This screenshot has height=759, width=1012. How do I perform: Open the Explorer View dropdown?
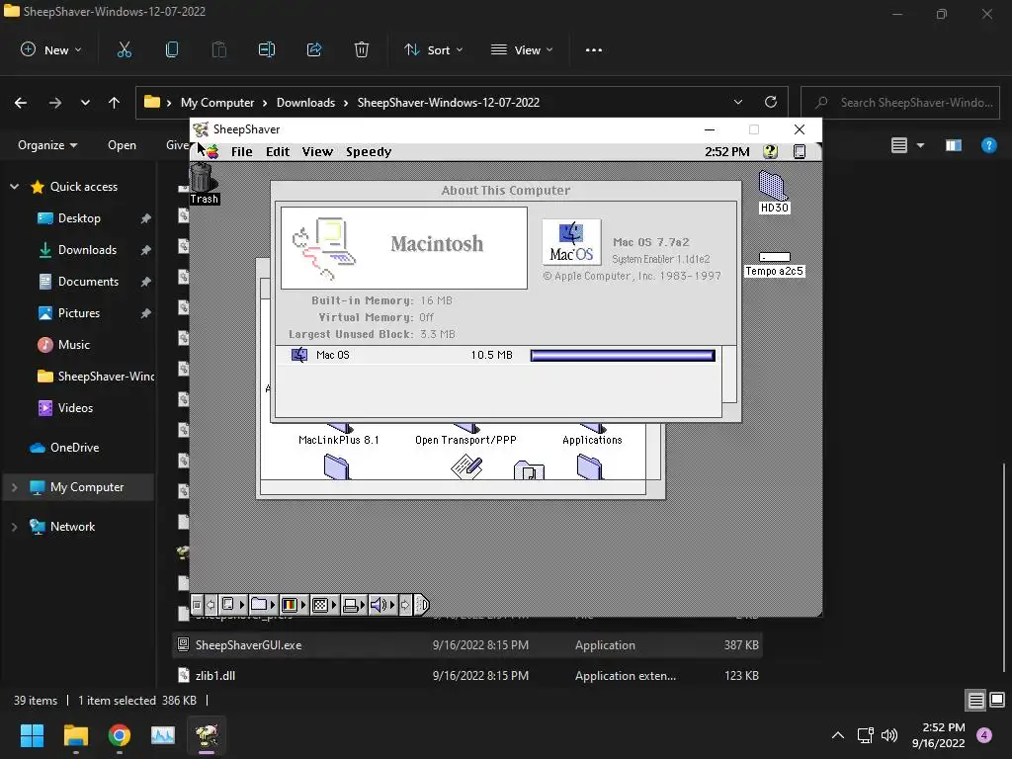[522, 49]
